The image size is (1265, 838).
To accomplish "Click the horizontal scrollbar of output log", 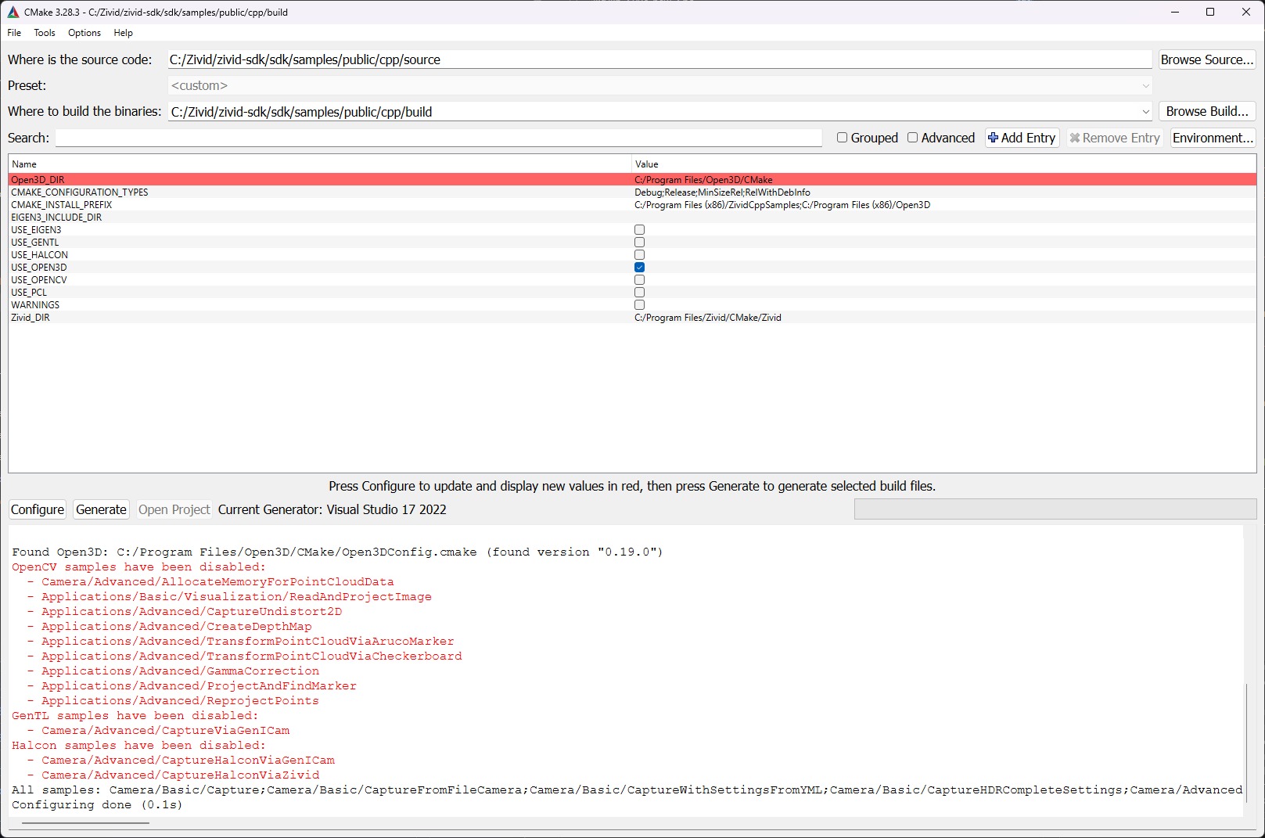I will coord(85,823).
